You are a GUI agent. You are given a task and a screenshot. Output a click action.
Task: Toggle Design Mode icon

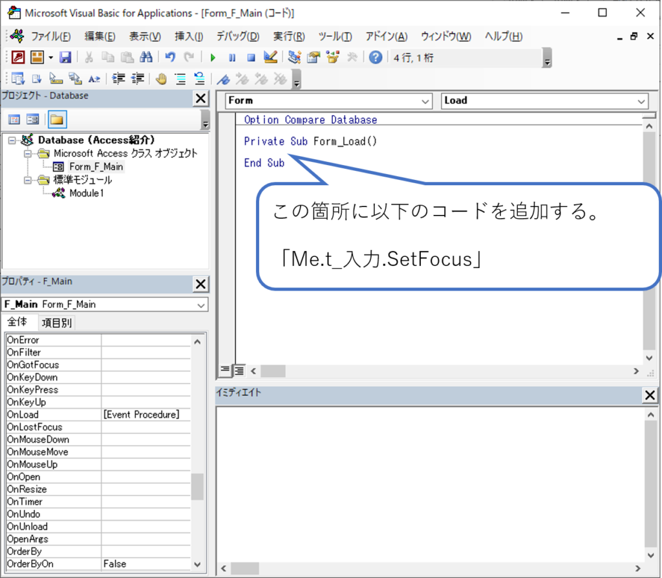(270, 57)
